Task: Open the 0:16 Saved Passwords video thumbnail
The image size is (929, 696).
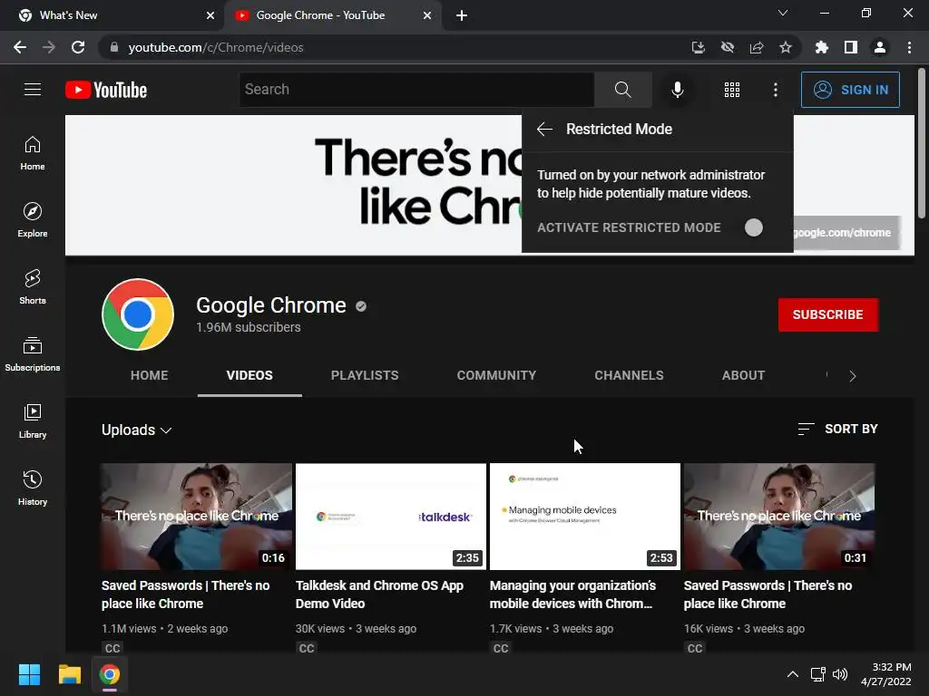Action: 196,516
